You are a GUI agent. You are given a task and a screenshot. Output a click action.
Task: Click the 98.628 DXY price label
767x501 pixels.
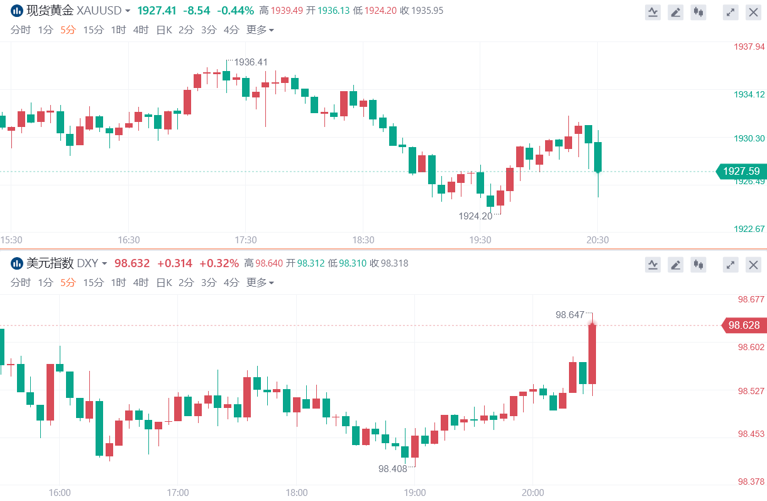click(x=743, y=326)
